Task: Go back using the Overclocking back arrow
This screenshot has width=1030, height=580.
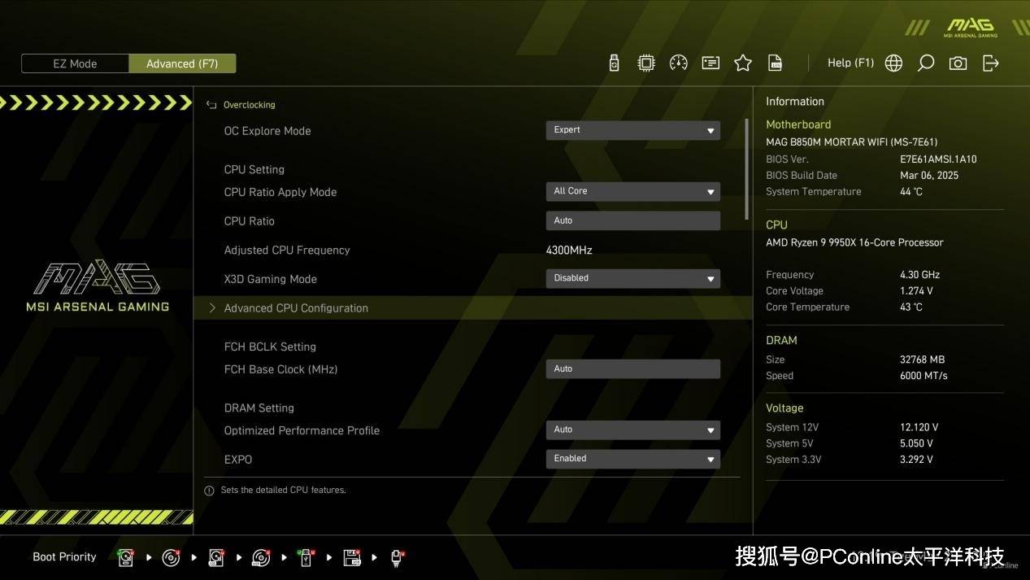Action: pyautogui.click(x=211, y=105)
